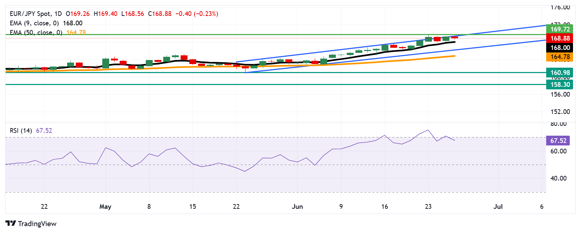Click the May date marker on time axis
581x233 pixels.
[x=105, y=207]
